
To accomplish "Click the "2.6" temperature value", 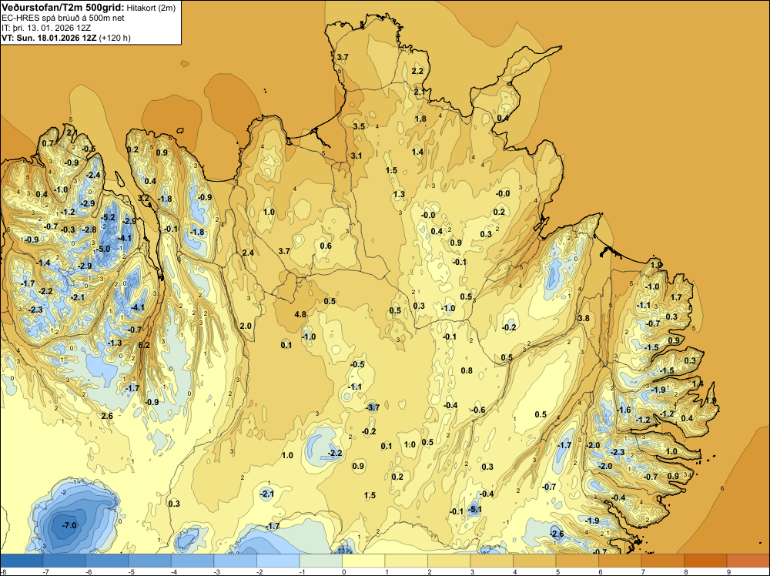I will (106, 416).
